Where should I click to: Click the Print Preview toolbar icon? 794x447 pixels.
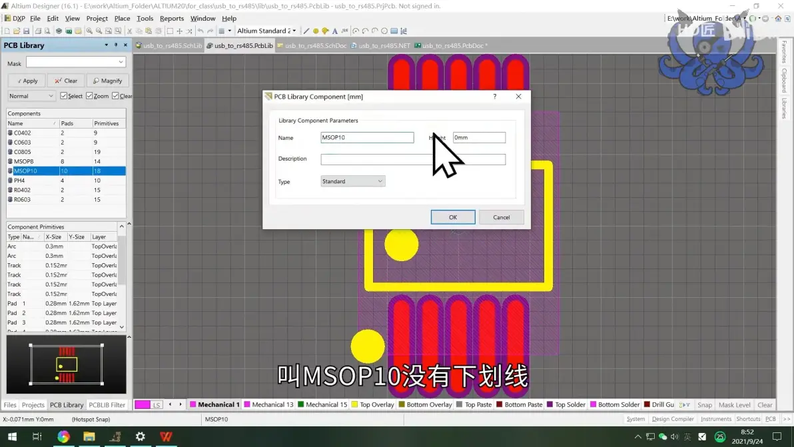[47, 31]
